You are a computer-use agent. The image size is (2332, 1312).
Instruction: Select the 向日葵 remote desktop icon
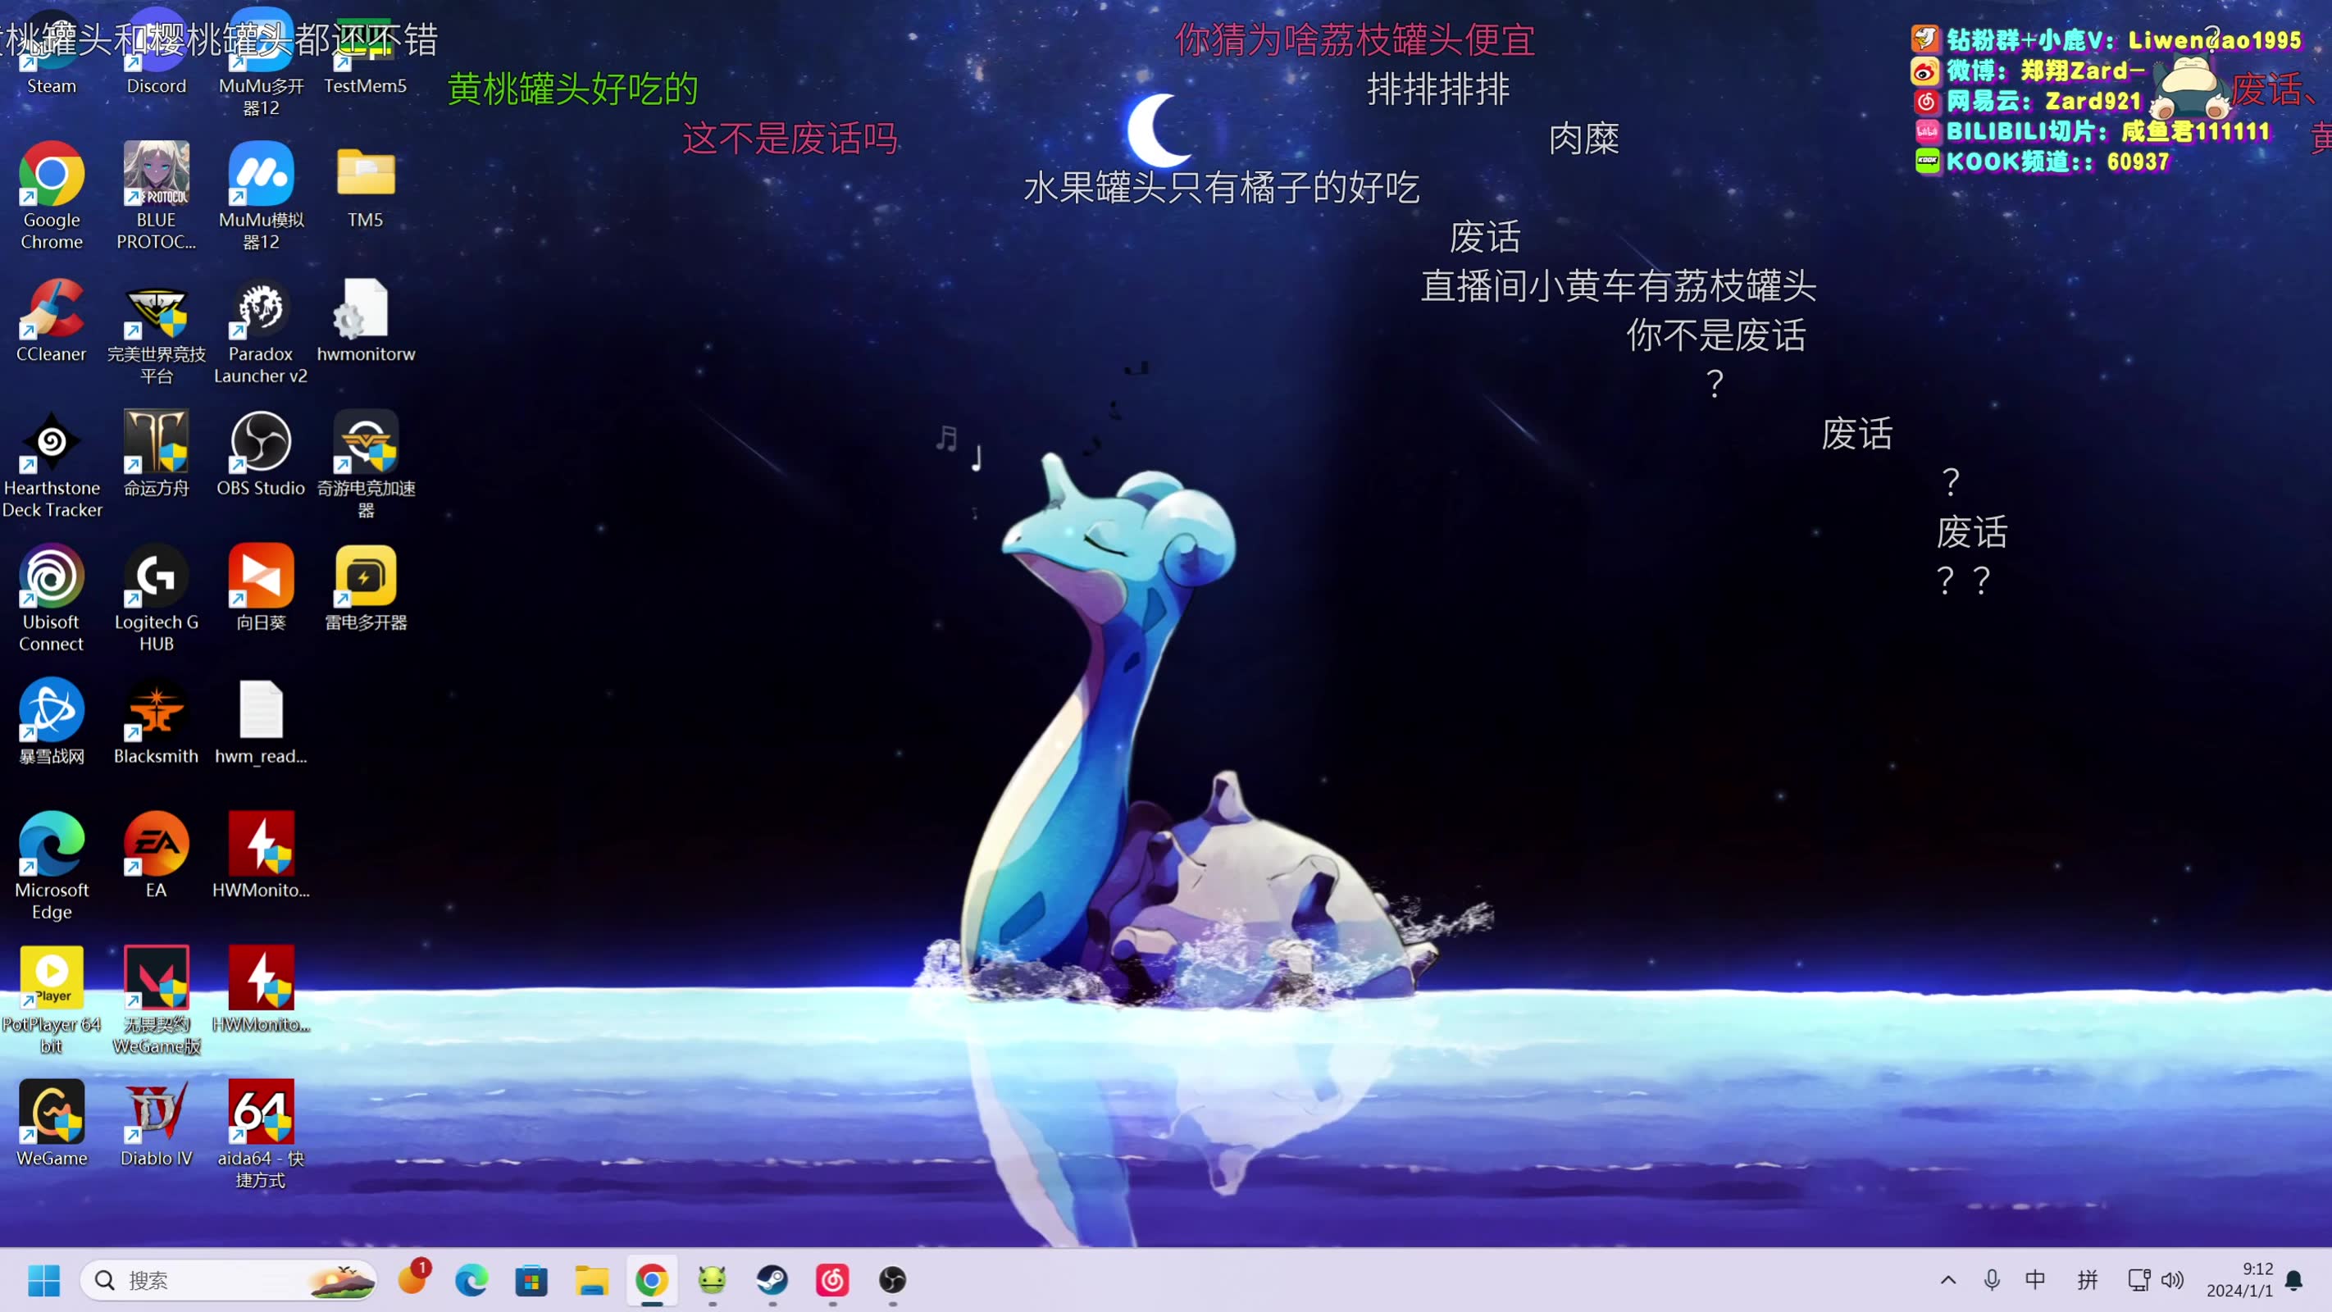[x=261, y=589]
